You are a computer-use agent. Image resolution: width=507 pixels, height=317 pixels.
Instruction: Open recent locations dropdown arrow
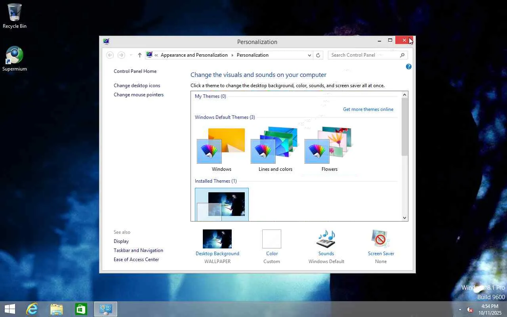tap(131, 55)
